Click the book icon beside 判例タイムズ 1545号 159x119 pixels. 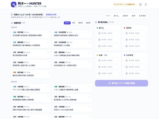(x=12, y=15)
